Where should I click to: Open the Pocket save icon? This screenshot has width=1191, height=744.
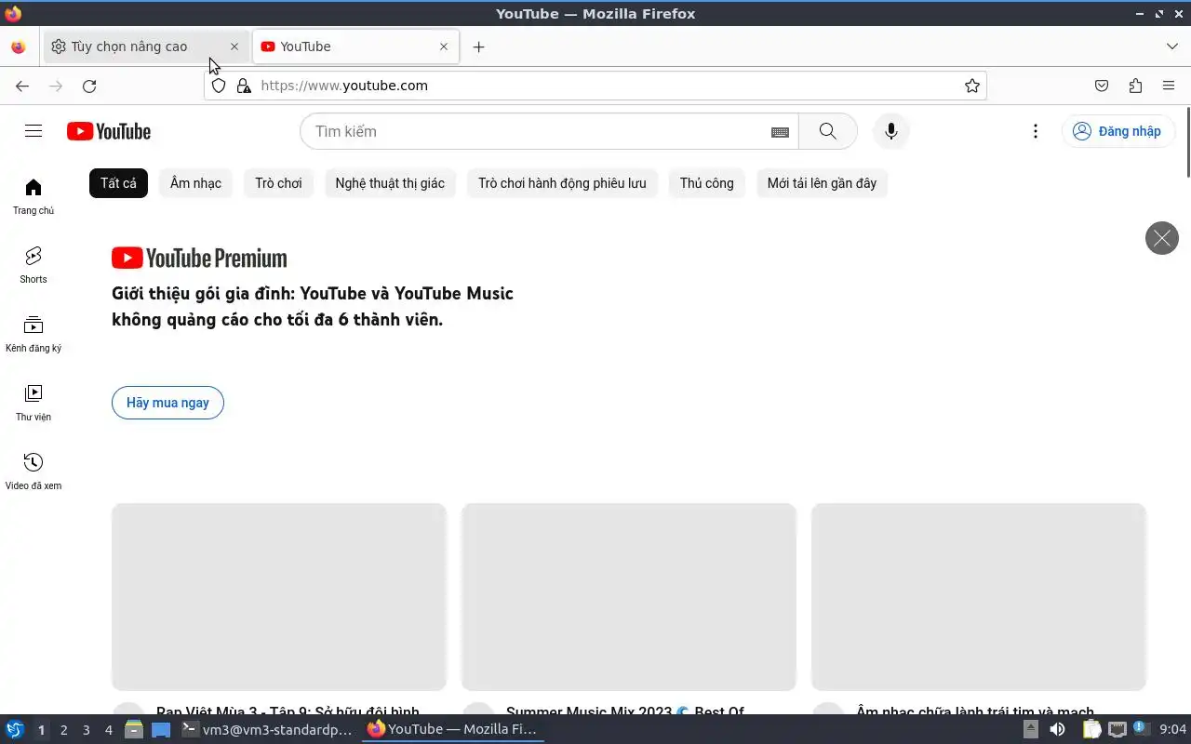pos(1102,86)
